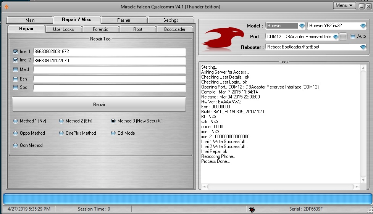The width and height of the screenshot is (373, 214).
Task: Open the BootLoader sub-tab
Action: pos(174,29)
